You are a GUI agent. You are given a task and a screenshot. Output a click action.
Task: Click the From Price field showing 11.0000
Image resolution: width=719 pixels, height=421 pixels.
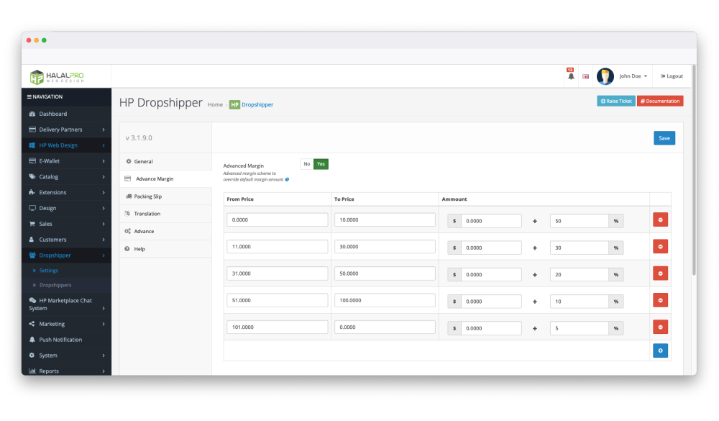click(x=277, y=247)
